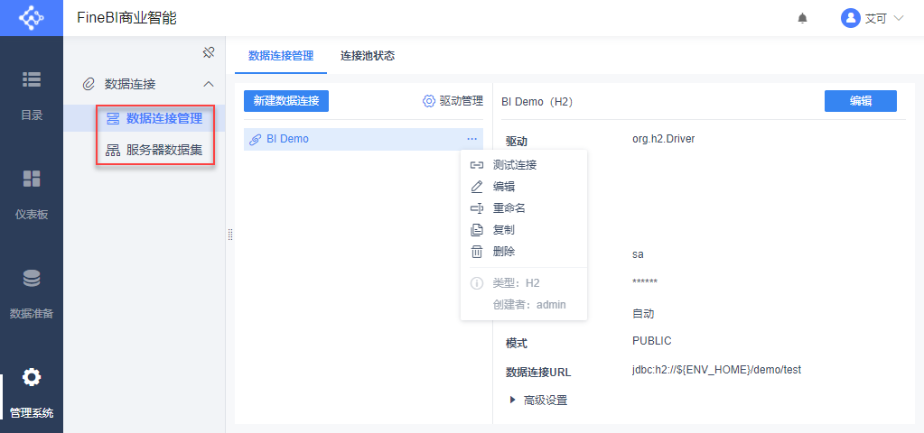Screen dimensions: 924x433
Task: Click the PUBLIC mode value
Action: (x=652, y=341)
